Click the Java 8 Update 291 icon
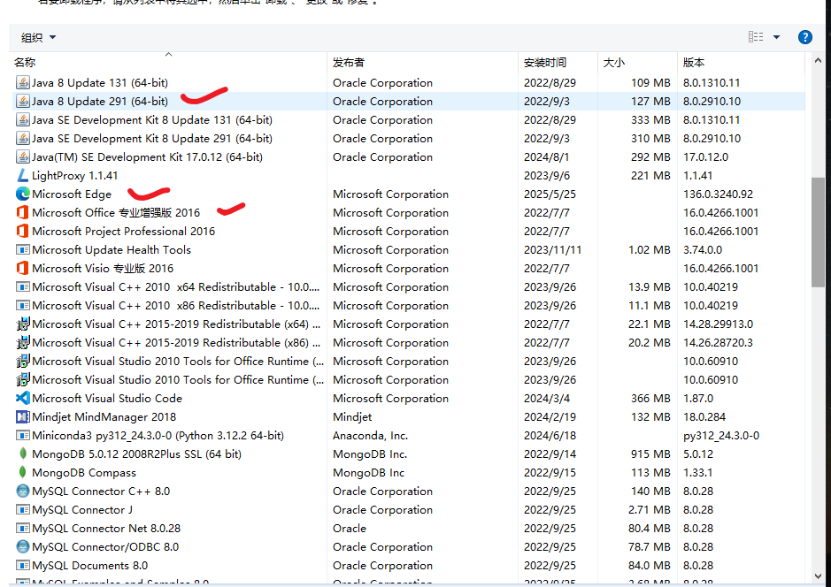 click(22, 101)
